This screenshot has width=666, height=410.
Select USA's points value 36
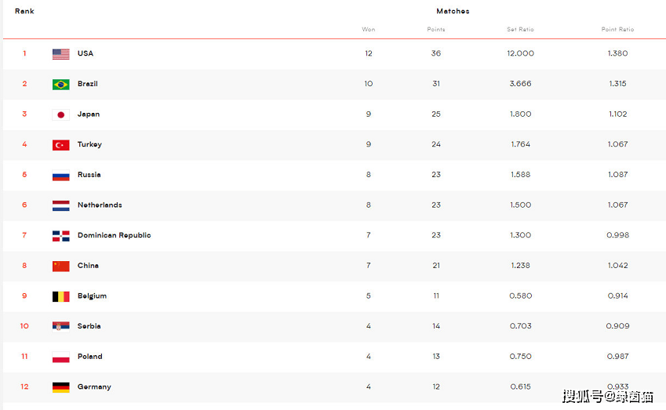pyautogui.click(x=436, y=53)
